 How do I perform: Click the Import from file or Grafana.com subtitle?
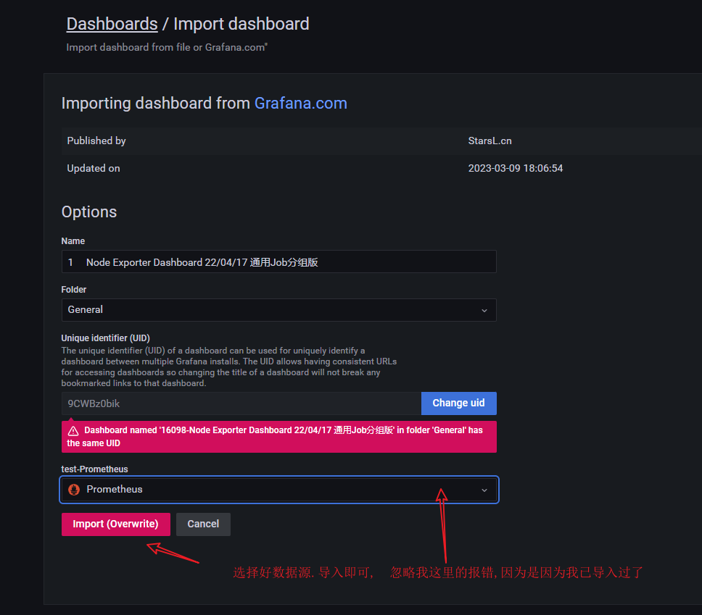tap(167, 47)
